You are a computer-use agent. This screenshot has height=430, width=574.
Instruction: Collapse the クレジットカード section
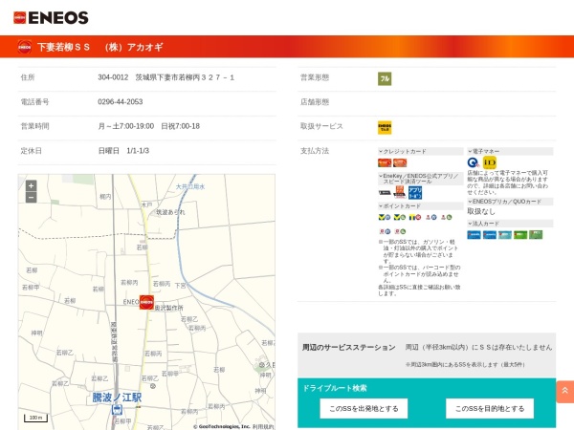[x=420, y=151]
